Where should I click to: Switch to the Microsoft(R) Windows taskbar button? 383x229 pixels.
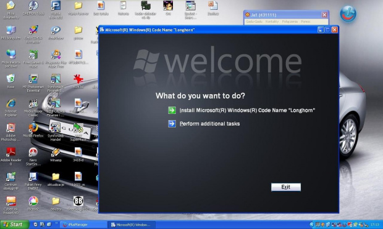[132, 225]
